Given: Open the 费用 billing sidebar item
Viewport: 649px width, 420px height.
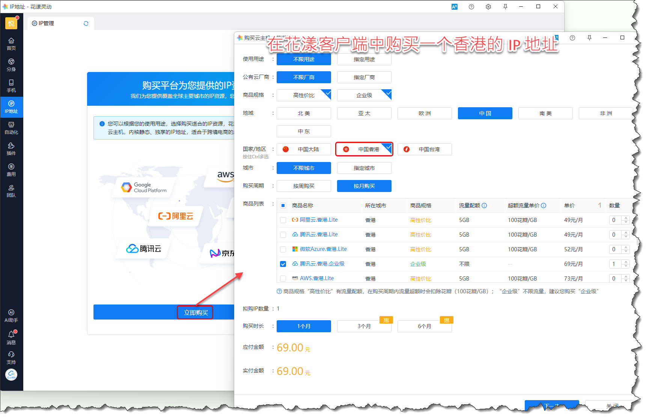Looking at the screenshot, I should pyautogui.click(x=11, y=170).
